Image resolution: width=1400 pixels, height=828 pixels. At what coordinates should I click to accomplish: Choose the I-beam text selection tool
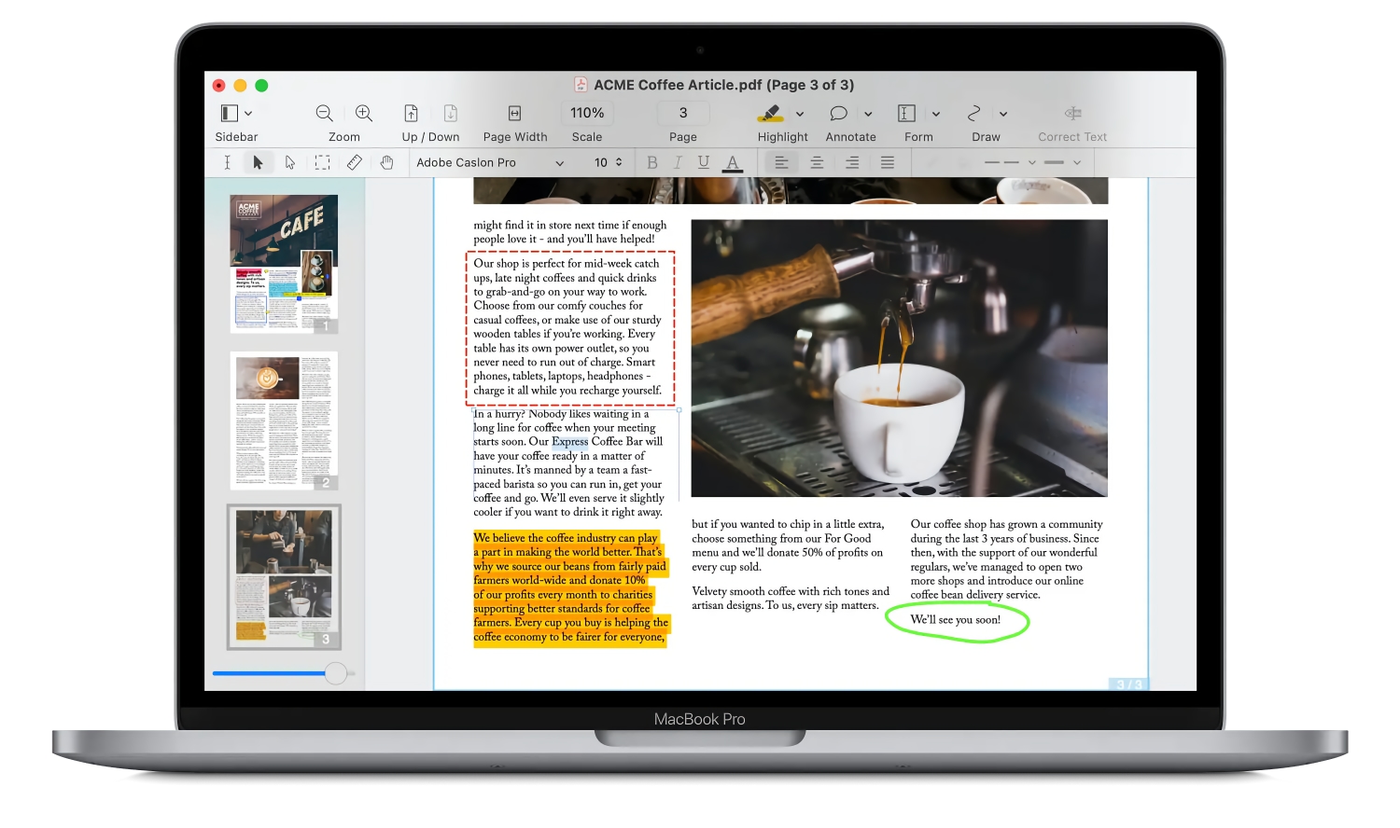coord(227,162)
